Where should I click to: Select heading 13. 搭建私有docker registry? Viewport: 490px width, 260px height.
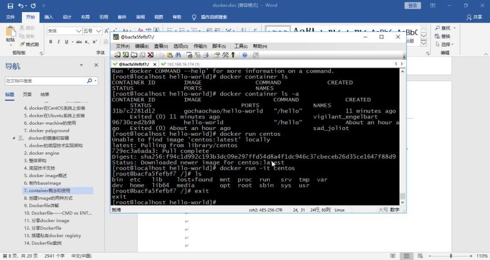point(52,235)
